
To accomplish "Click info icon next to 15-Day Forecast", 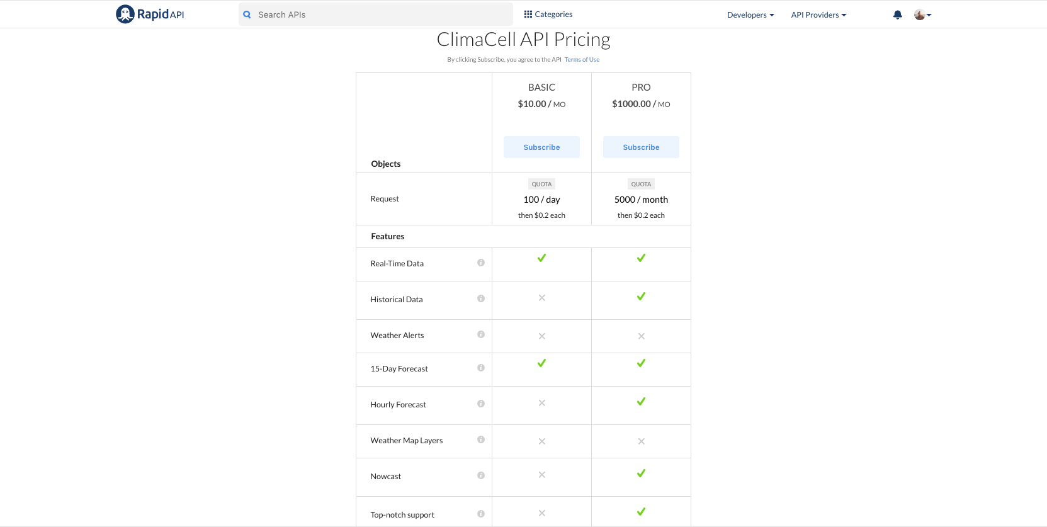I will coord(481,368).
